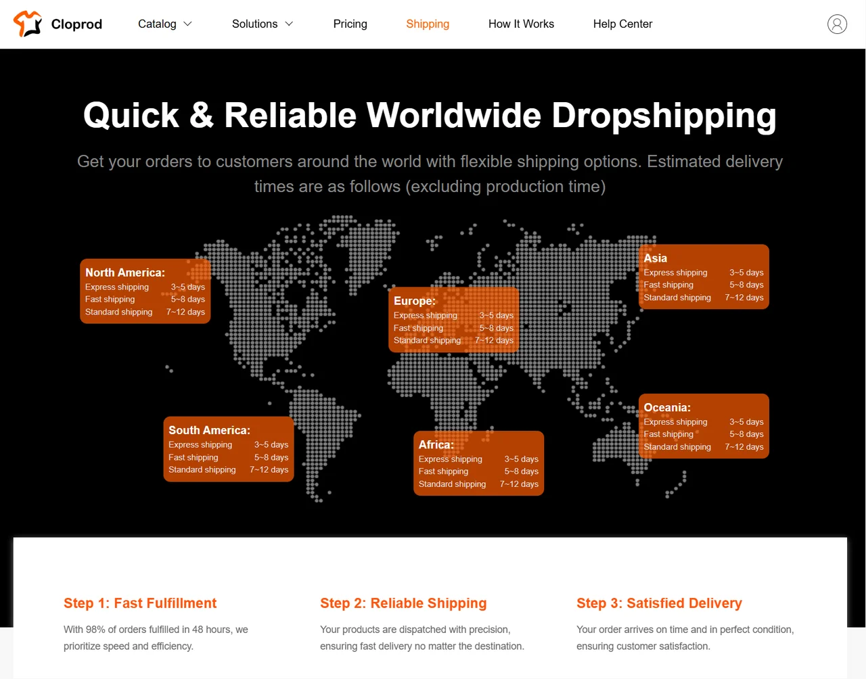Select the North America shipping card
Image resolution: width=866 pixels, height=679 pixels.
(145, 291)
